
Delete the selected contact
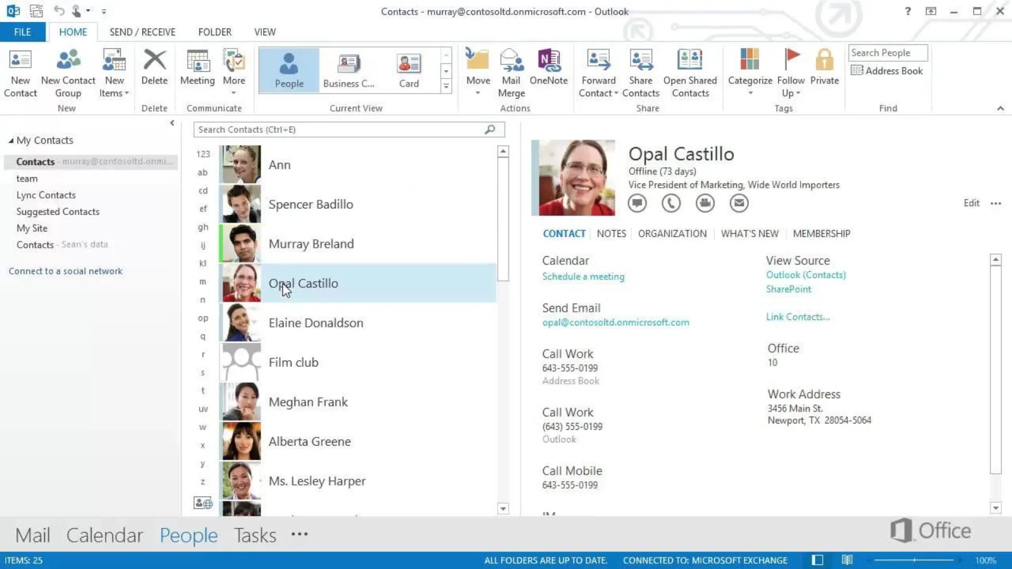pos(154,68)
